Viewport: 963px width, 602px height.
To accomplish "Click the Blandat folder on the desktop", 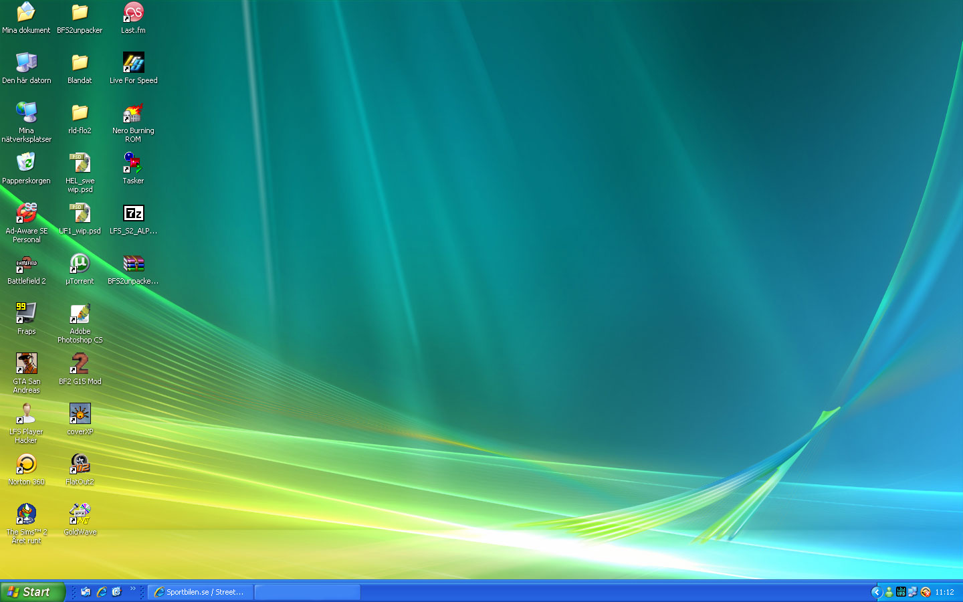I will (x=80, y=68).
